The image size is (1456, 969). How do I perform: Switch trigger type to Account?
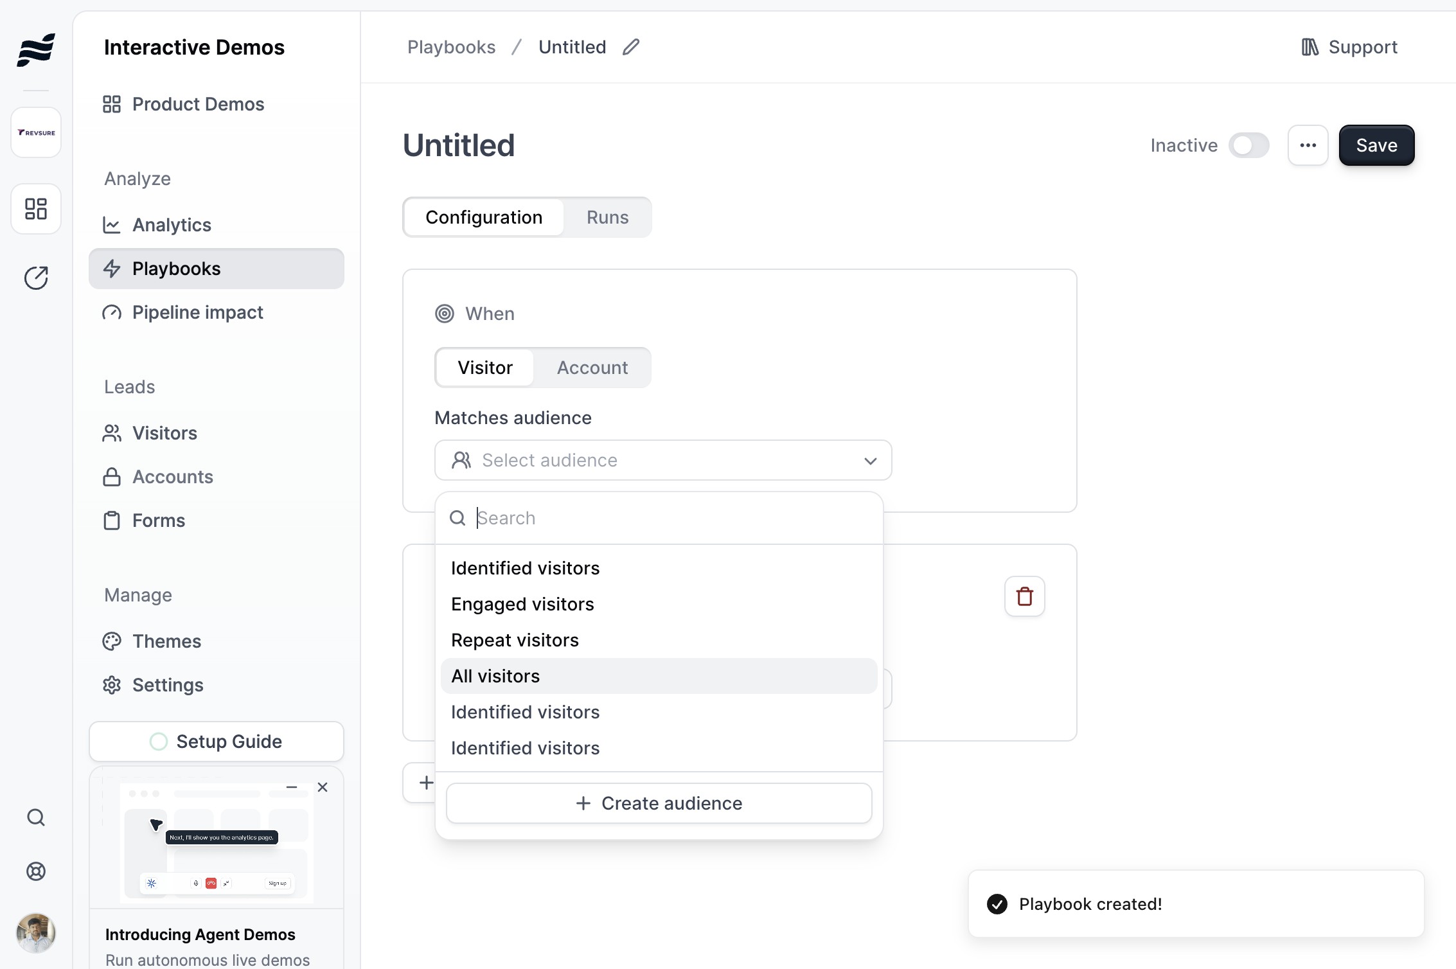click(592, 368)
